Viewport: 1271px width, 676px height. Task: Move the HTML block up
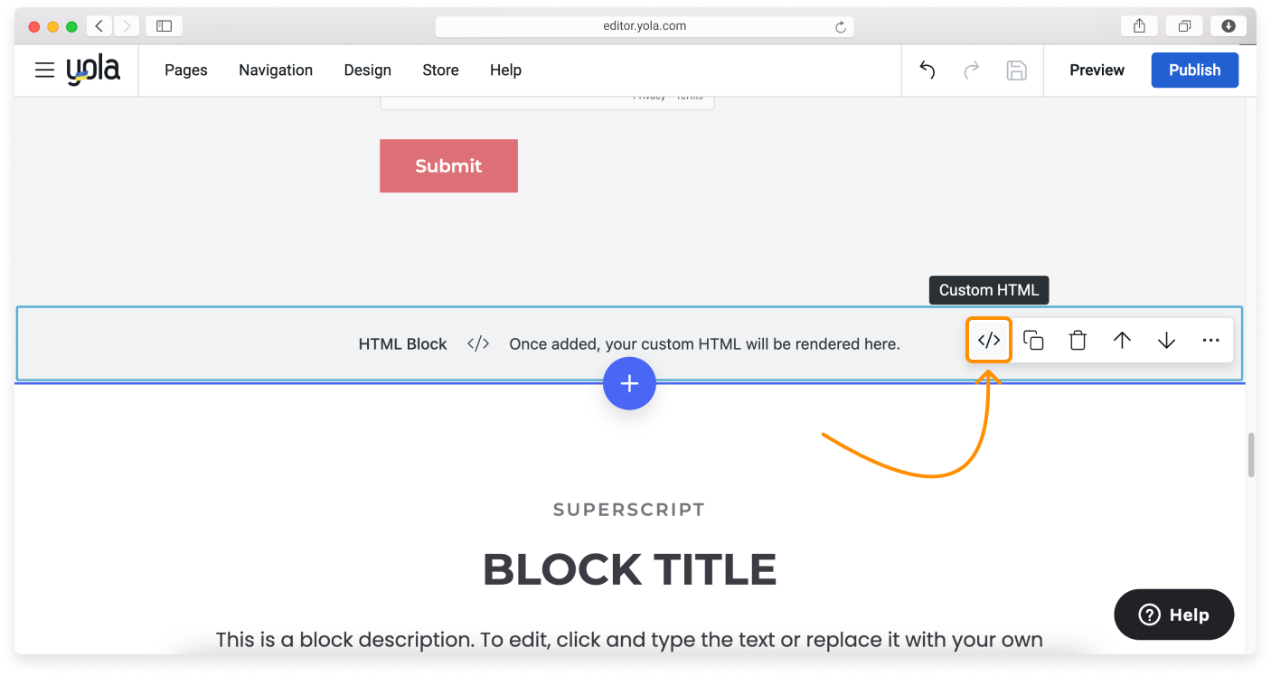(x=1122, y=340)
